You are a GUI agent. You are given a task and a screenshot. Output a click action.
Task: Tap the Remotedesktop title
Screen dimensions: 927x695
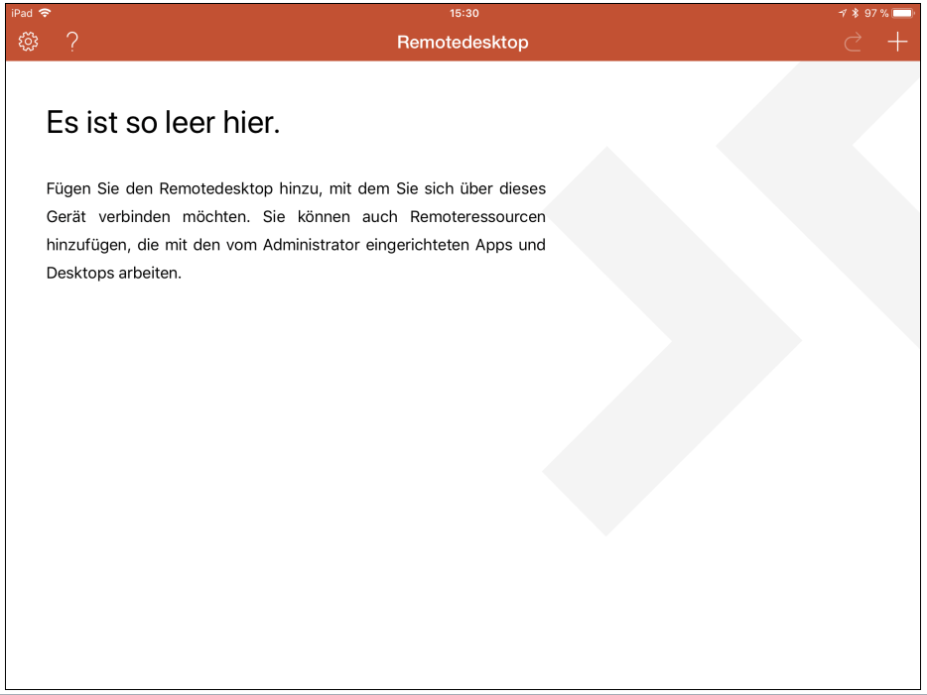[463, 43]
